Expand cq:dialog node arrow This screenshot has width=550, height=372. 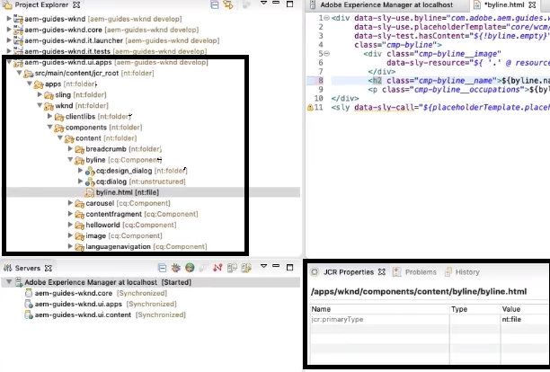[x=80, y=182]
